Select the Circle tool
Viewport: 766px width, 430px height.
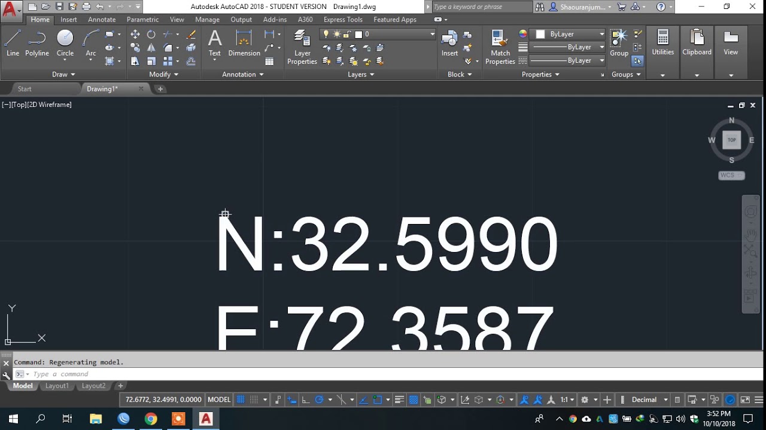coord(65,44)
